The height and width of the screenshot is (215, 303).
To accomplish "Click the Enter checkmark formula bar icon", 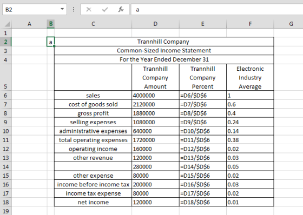I will pos(105,9).
